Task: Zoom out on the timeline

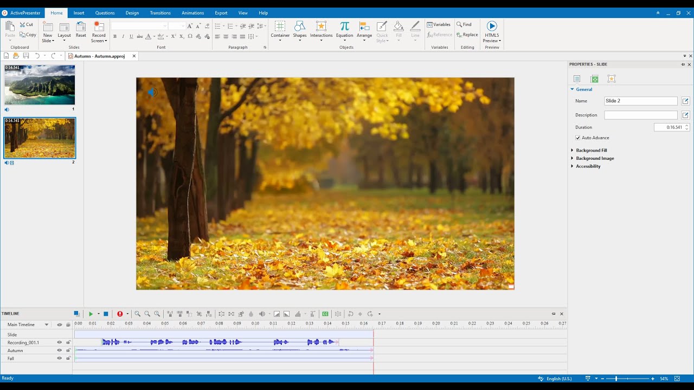Action: click(147, 314)
